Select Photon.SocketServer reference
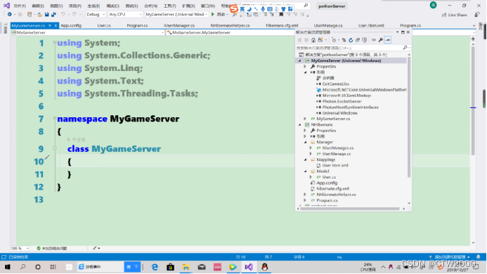Image resolution: width=487 pixels, height=274 pixels. tap(342, 102)
